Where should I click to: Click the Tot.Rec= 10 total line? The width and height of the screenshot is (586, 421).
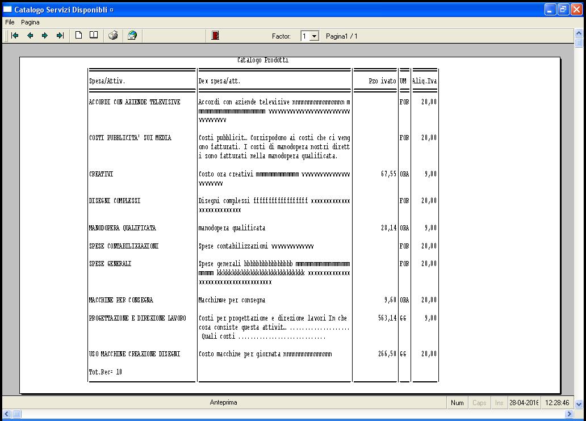click(x=106, y=372)
